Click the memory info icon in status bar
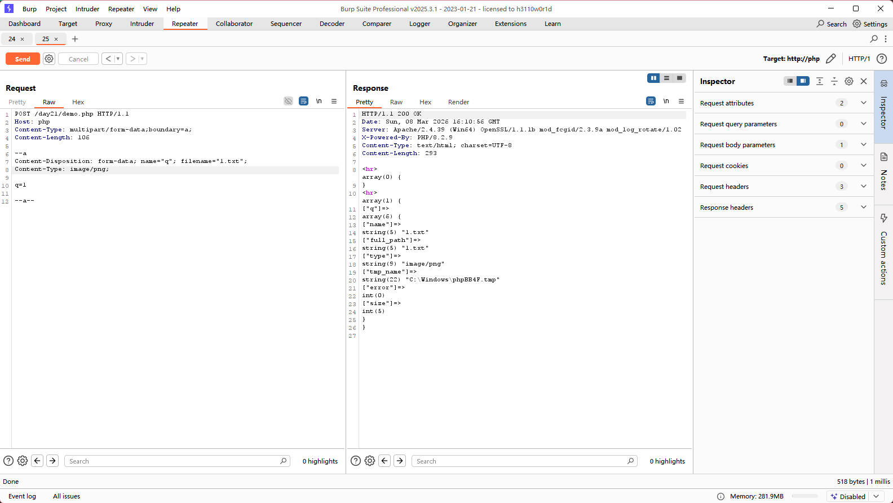The image size is (893, 503). [x=720, y=496]
